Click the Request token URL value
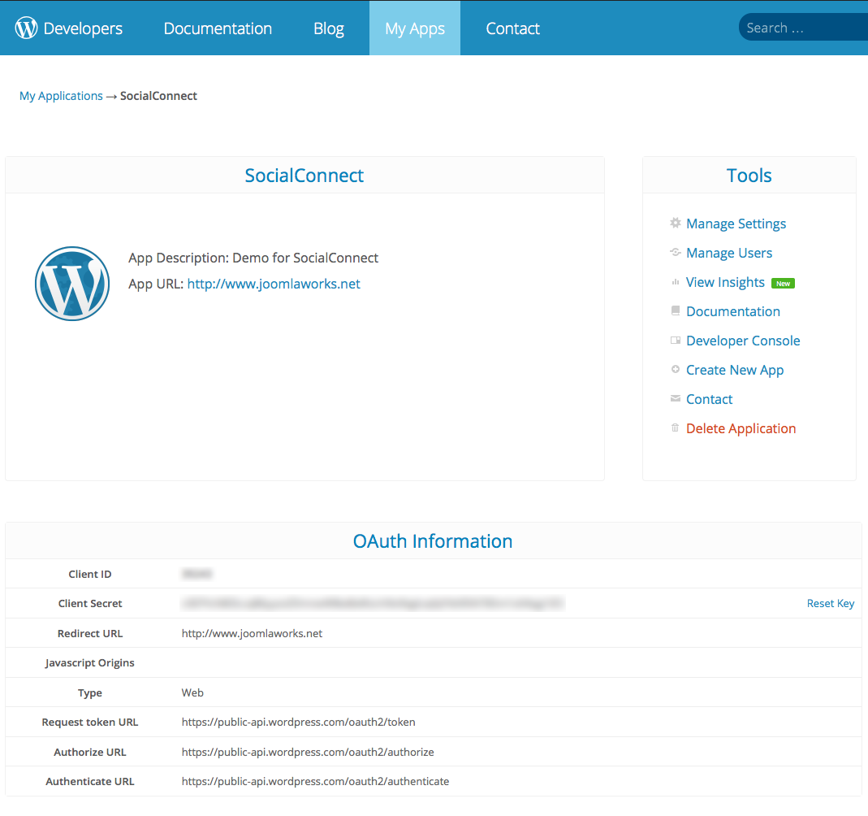This screenshot has width=868, height=816. (298, 722)
